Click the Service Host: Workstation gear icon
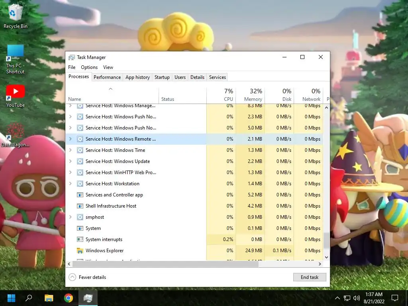The image size is (408, 306). point(80,183)
